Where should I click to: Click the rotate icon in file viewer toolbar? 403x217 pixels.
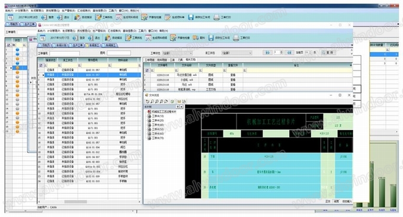coord(148,101)
